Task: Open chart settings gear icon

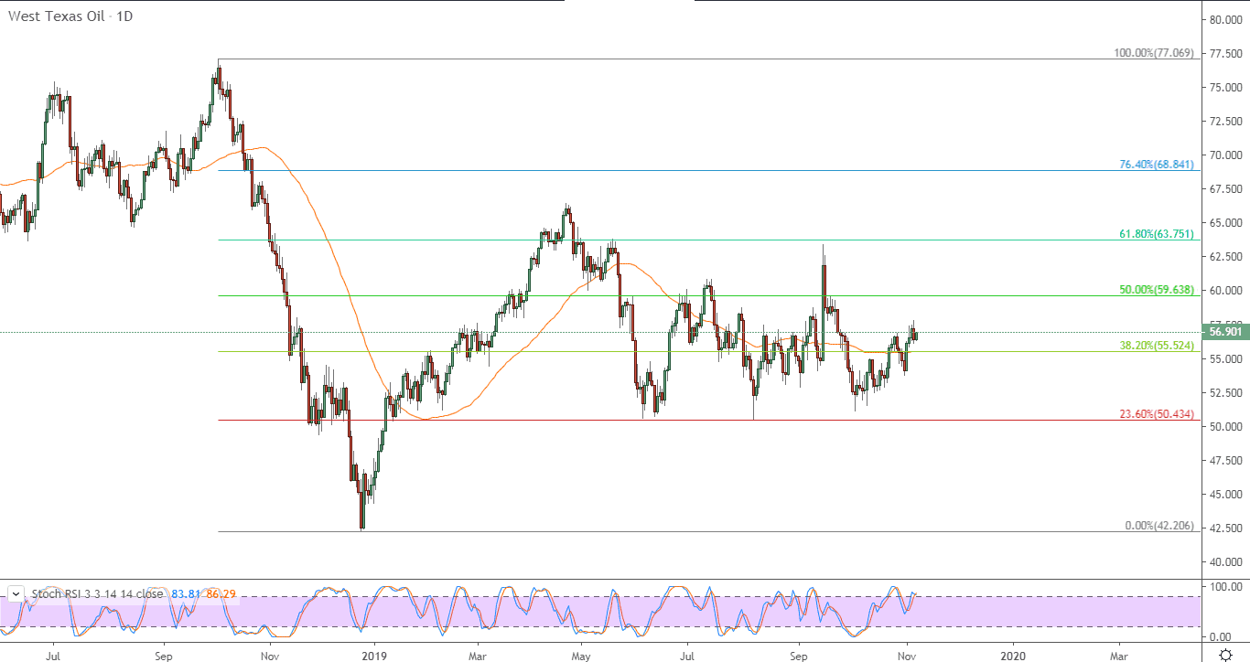Action: 1225,655
